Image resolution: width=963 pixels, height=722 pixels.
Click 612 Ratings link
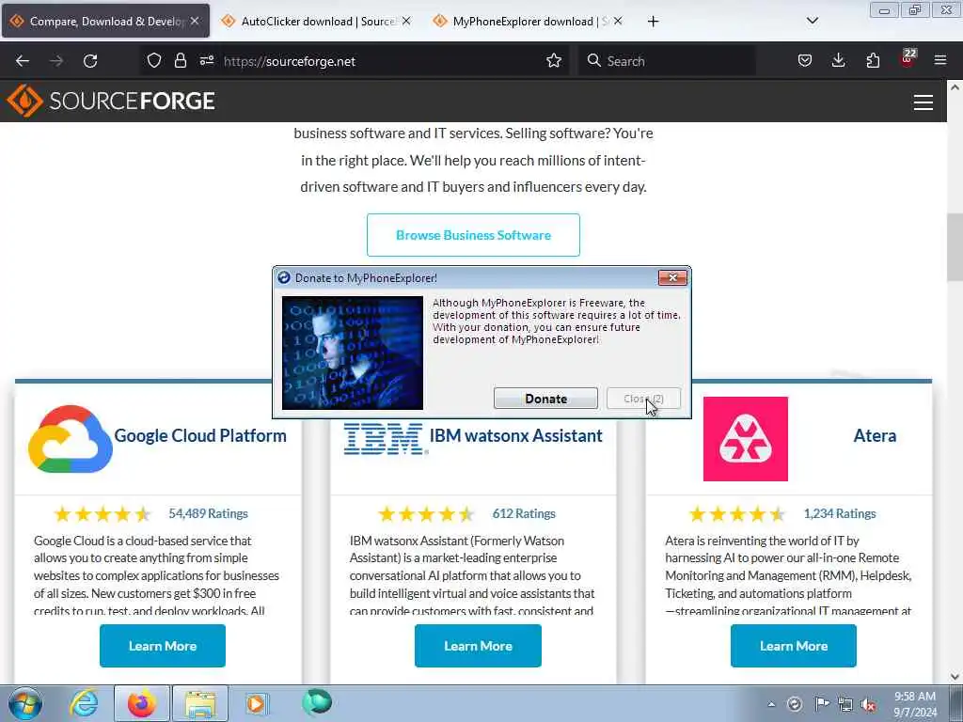click(x=524, y=513)
